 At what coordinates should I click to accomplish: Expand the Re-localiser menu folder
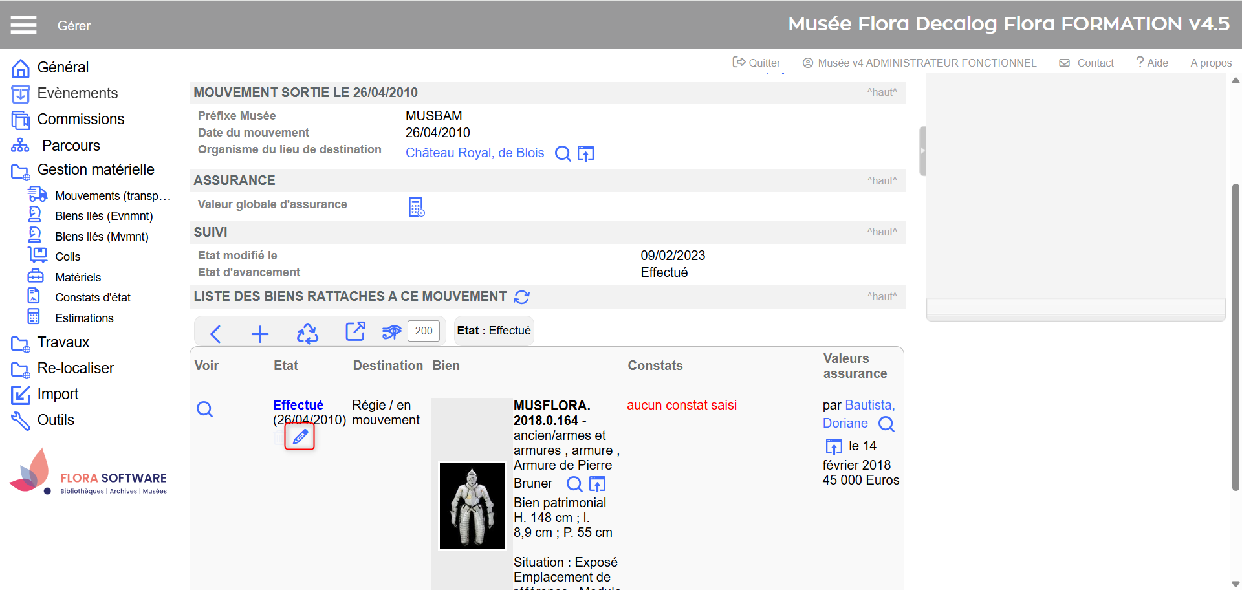click(x=75, y=369)
